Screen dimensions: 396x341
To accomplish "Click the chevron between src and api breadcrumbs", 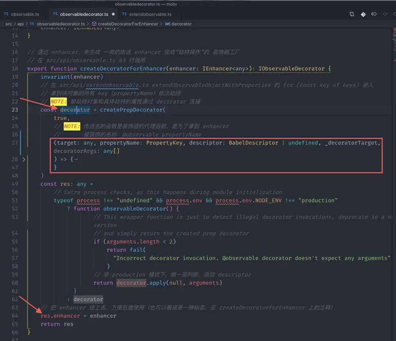I will pyautogui.click(x=15, y=24).
